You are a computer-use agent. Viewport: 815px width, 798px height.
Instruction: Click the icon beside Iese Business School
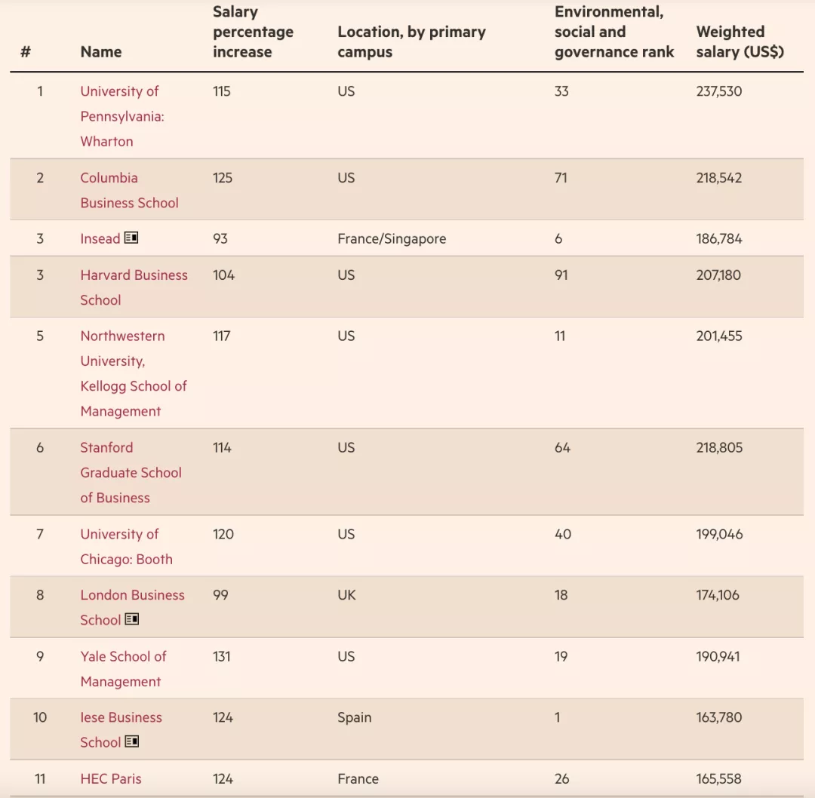point(132,741)
